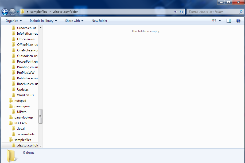Open Help via the question mark icon

(238, 21)
